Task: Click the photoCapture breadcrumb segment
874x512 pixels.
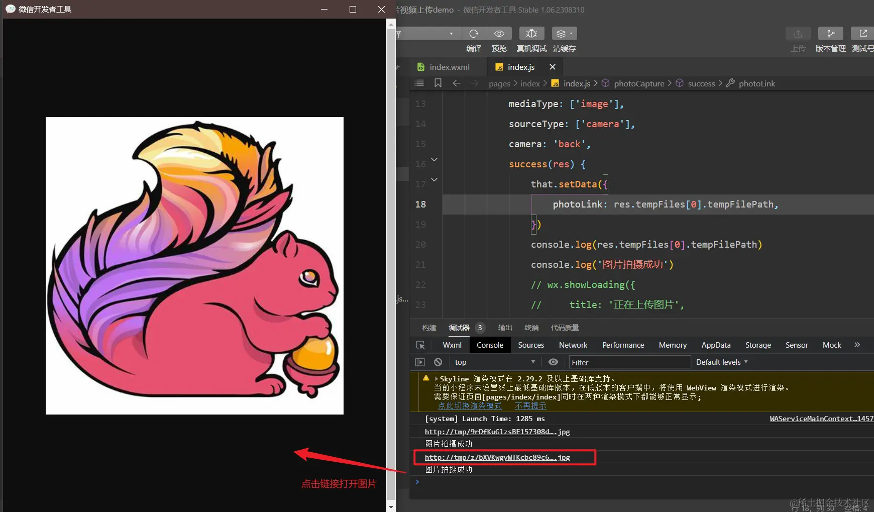Action: pyautogui.click(x=639, y=83)
